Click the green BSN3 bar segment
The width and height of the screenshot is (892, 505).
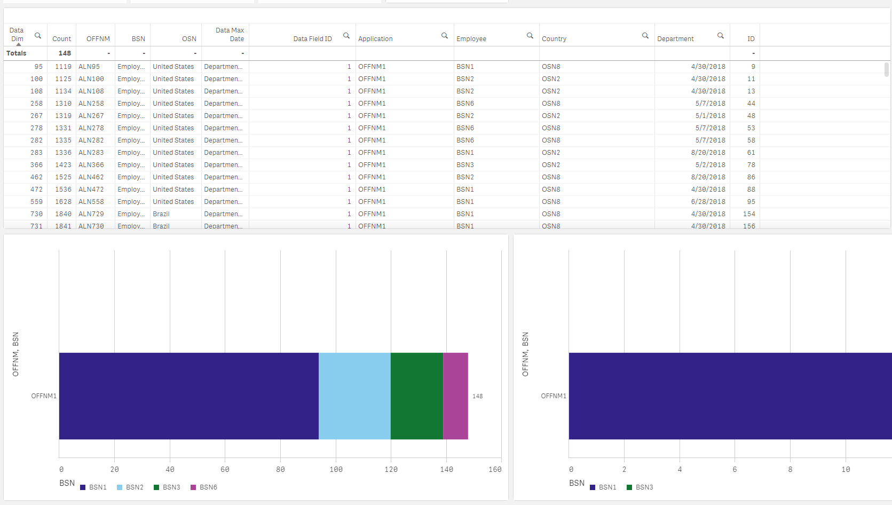tap(417, 396)
